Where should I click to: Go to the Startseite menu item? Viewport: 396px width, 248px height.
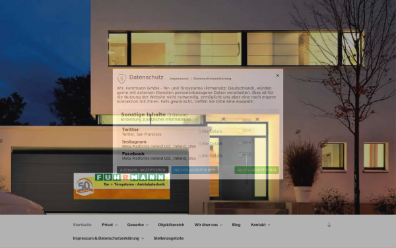pyautogui.click(x=82, y=225)
